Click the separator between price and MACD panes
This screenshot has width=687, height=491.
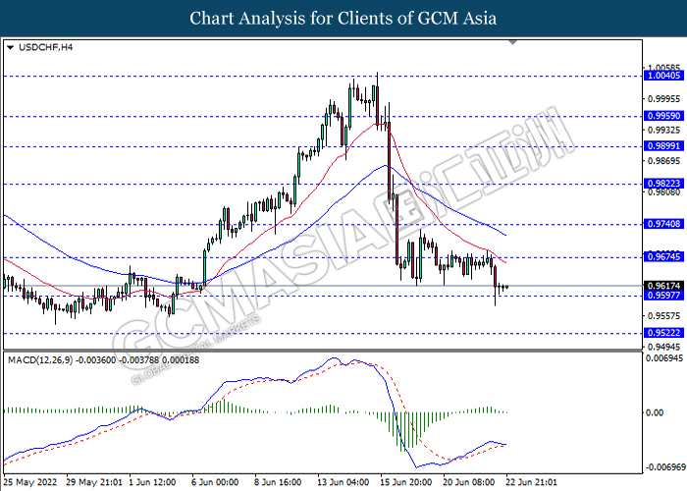coord(323,351)
